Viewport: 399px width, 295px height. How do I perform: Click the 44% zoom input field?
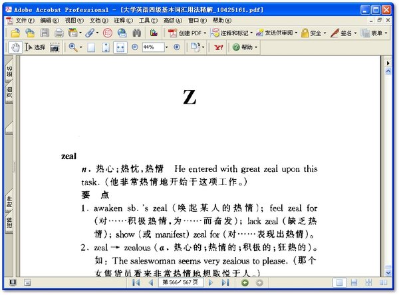tap(153, 47)
